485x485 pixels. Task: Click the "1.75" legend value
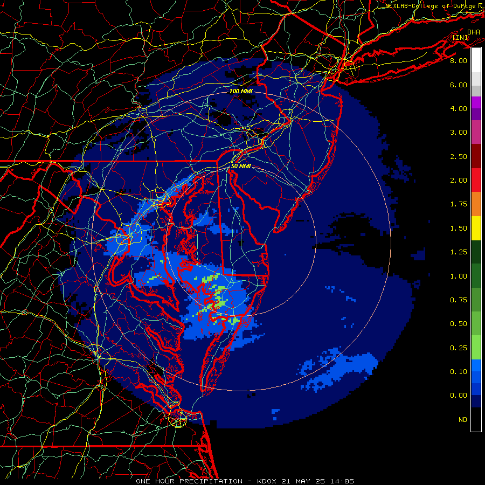click(x=459, y=204)
